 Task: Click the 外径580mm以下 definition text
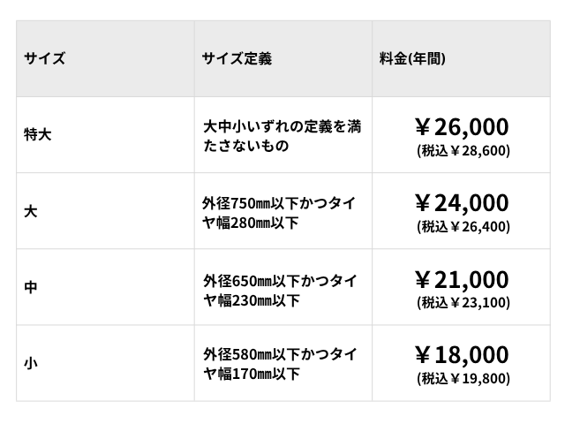tap(280, 355)
